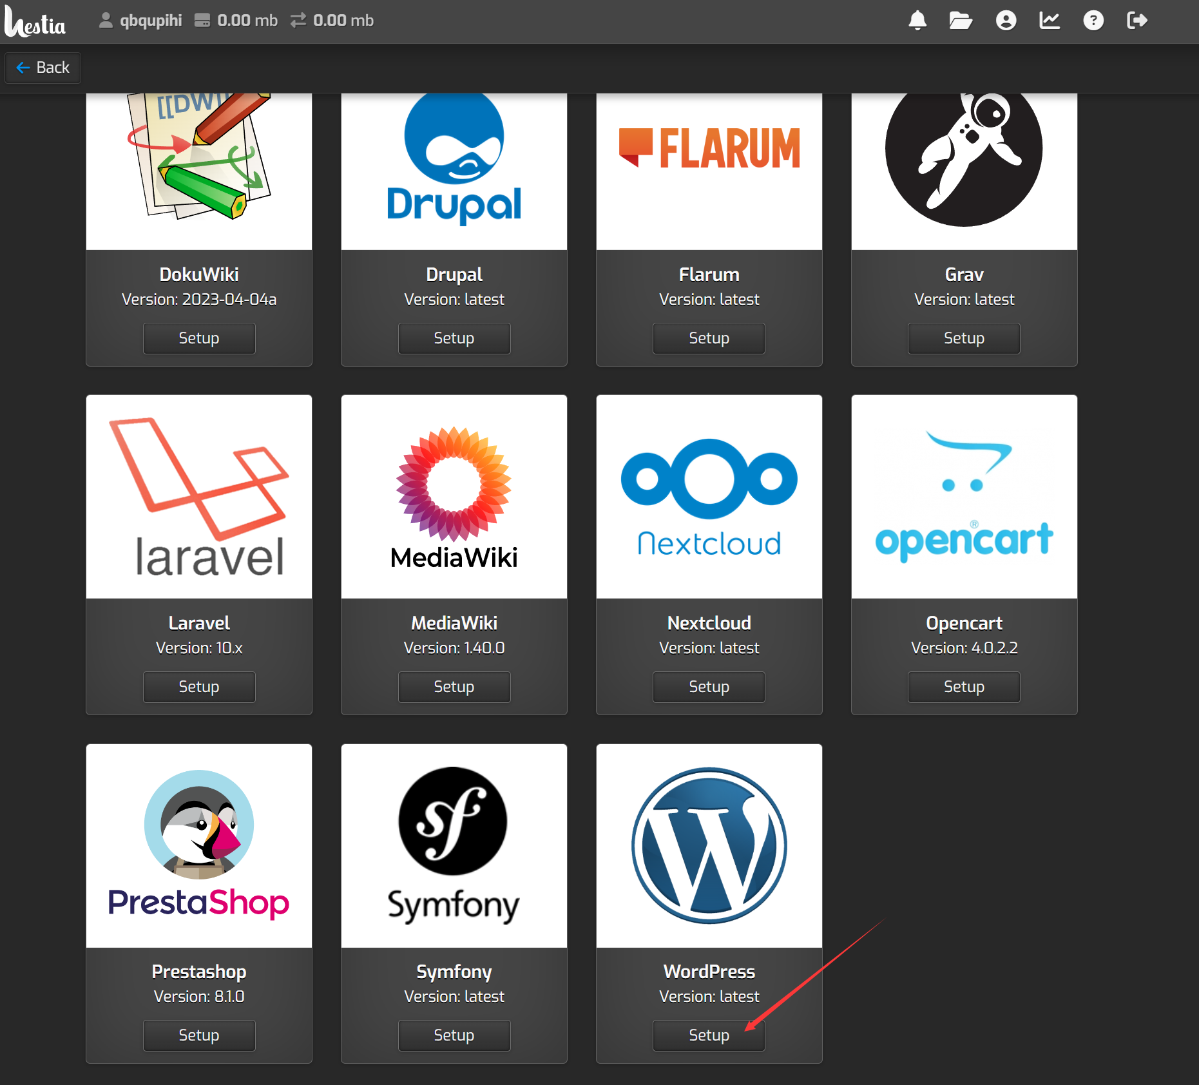The height and width of the screenshot is (1085, 1199).
Task: Click the Grav astronaut logo
Action: click(964, 159)
